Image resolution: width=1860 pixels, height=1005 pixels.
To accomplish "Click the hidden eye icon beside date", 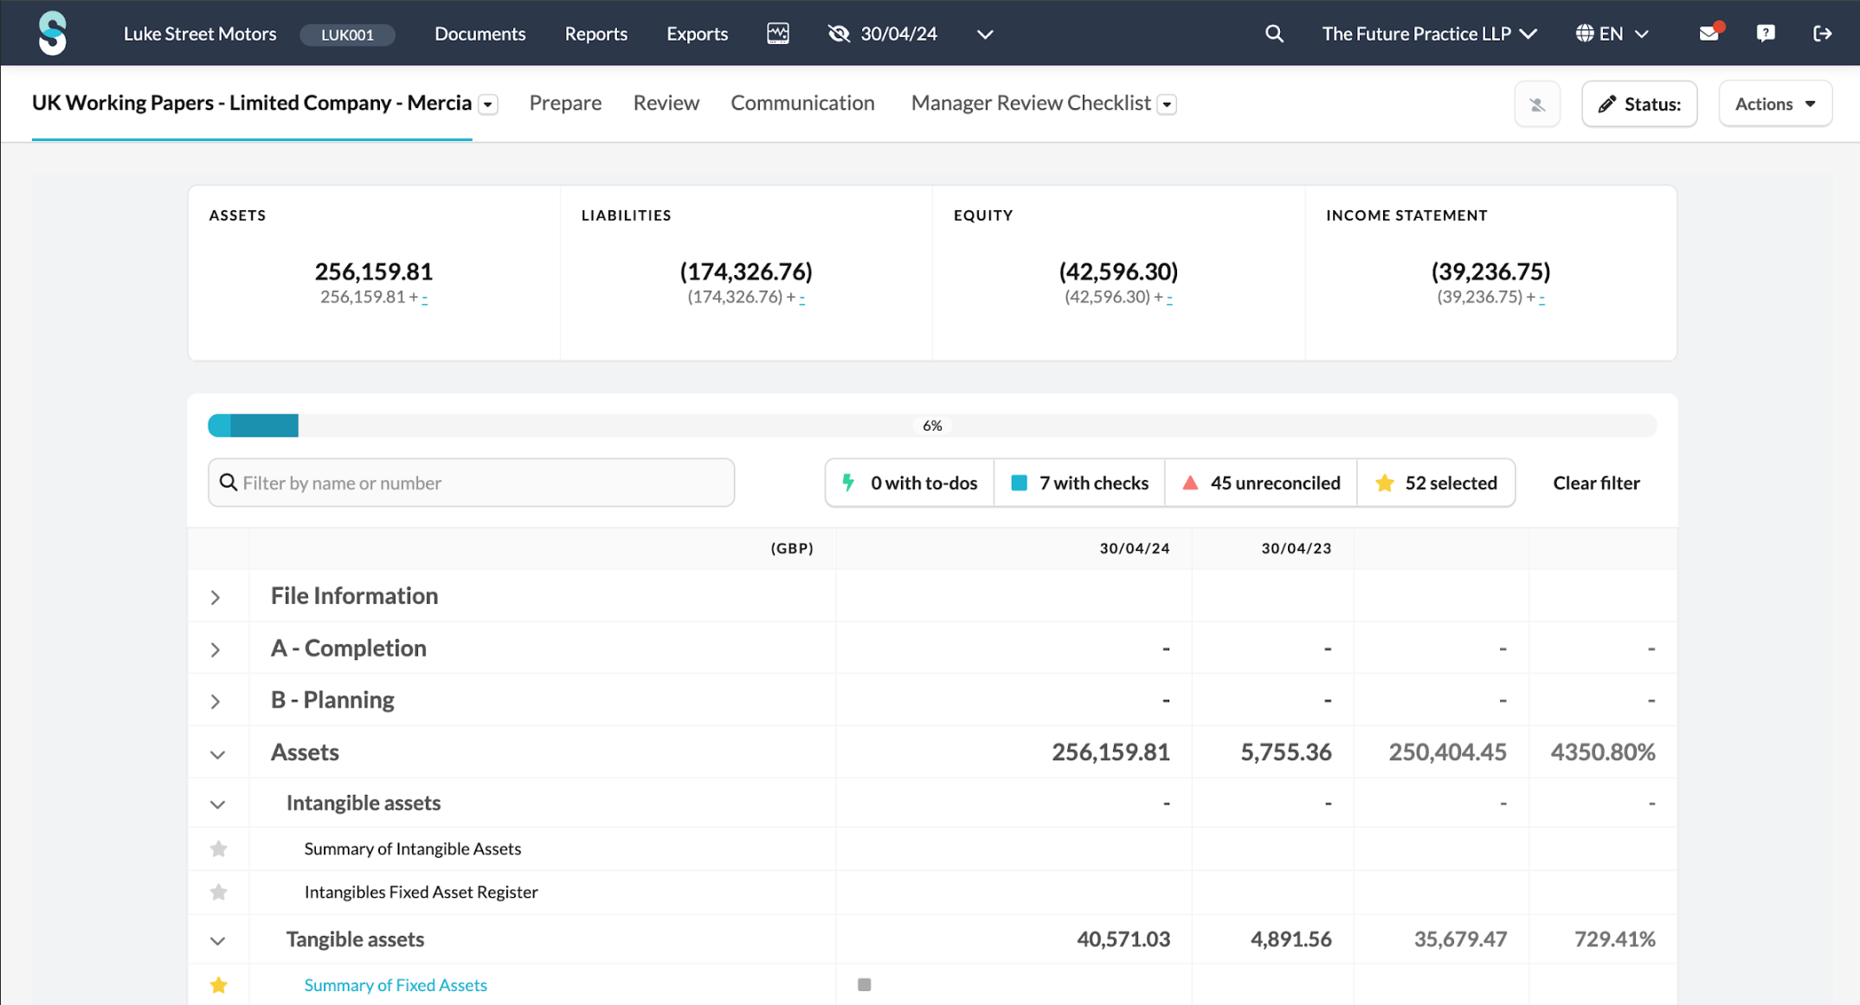I will click(x=838, y=34).
